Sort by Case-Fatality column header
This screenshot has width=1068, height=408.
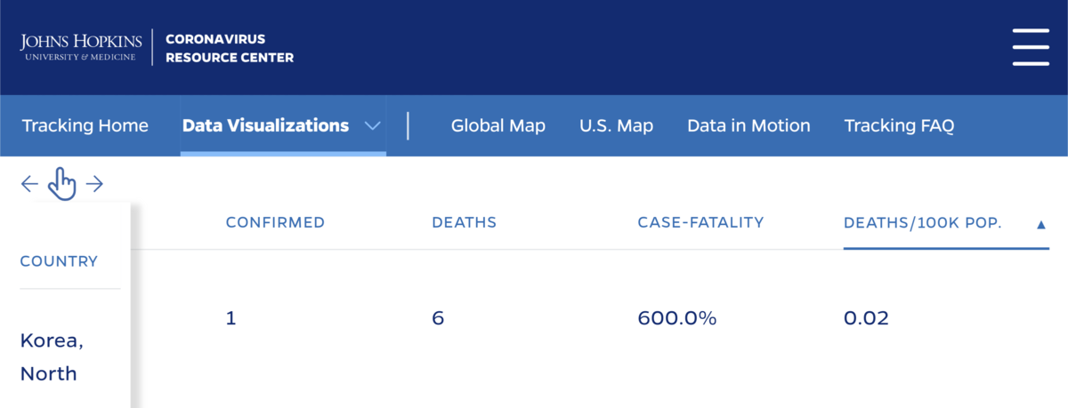point(700,222)
